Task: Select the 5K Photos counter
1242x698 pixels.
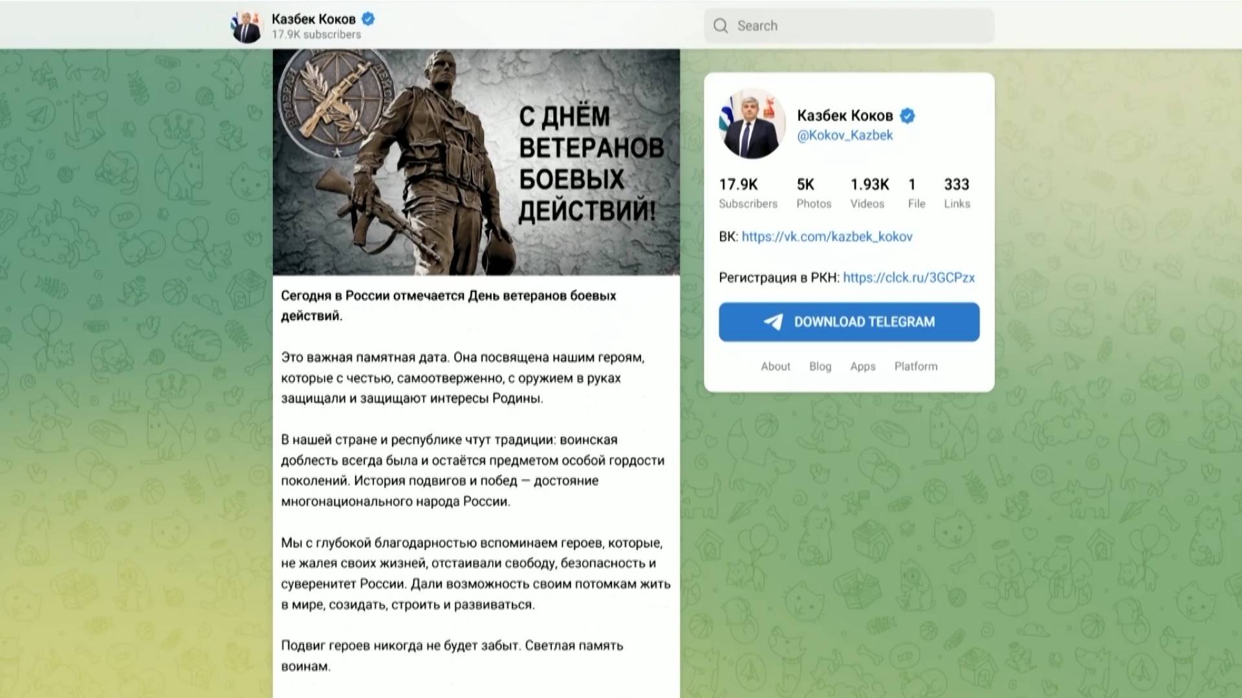Action: (x=814, y=193)
